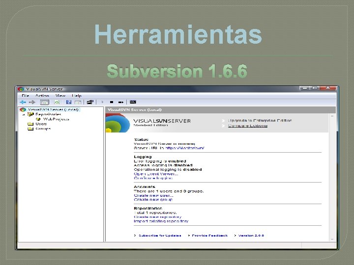
Task: Click 'There are 1 users and 0 groups' text
Action: tap(169, 191)
